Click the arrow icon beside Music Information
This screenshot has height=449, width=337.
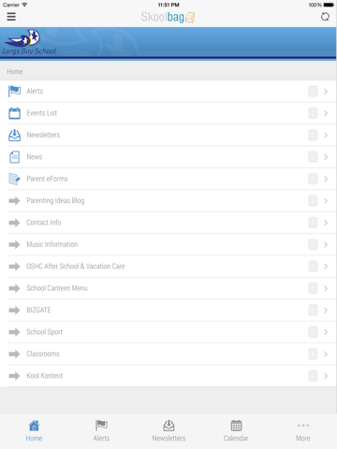14,244
